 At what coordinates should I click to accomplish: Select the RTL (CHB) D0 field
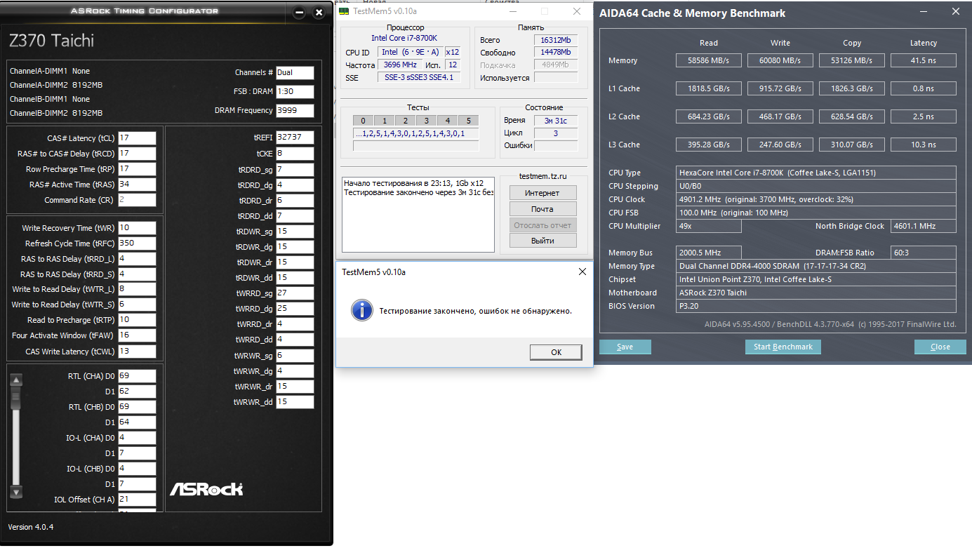(x=137, y=407)
